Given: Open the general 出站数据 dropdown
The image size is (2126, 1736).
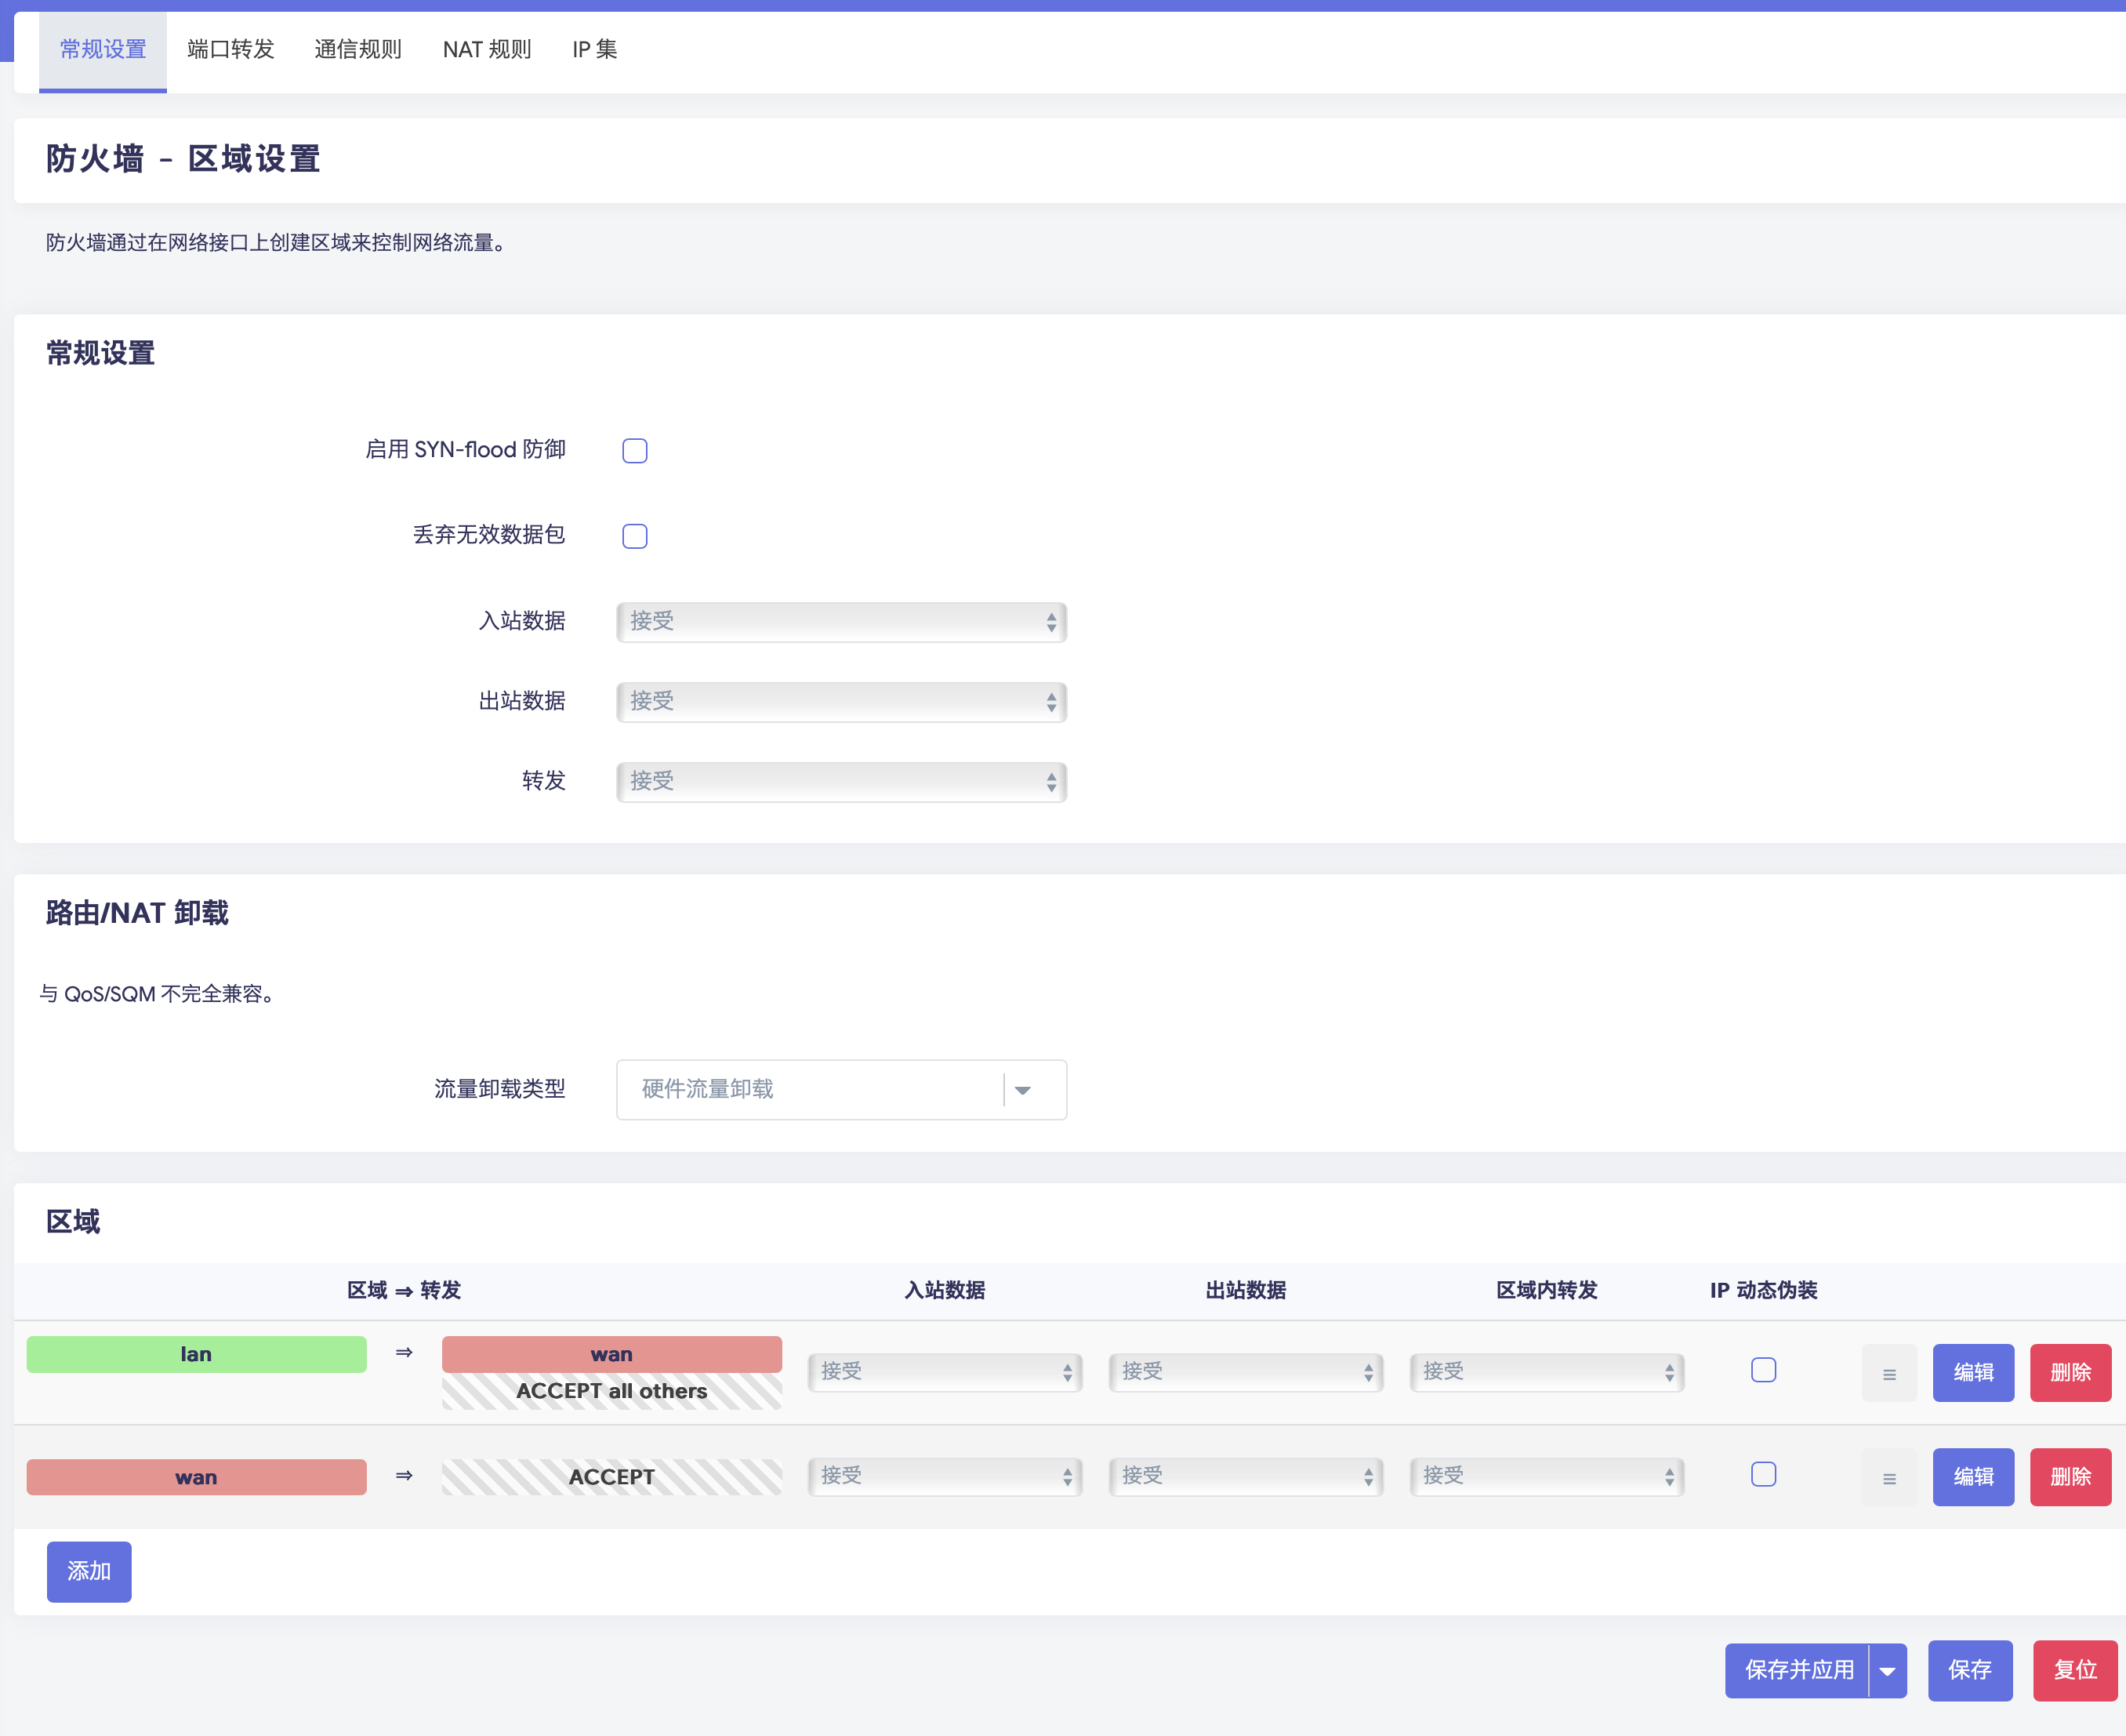Looking at the screenshot, I should [840, 702].
